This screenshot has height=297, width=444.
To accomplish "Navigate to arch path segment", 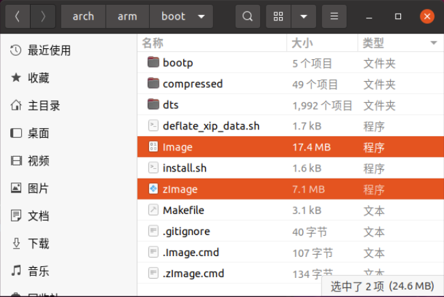I will (x=83, y=16).
